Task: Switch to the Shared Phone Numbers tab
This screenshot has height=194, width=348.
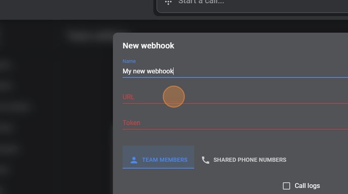Action: point(244,160)
